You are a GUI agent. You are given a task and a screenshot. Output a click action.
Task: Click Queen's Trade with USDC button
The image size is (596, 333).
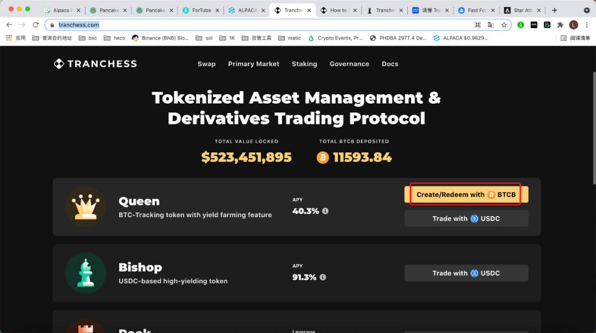pos(466,218)
